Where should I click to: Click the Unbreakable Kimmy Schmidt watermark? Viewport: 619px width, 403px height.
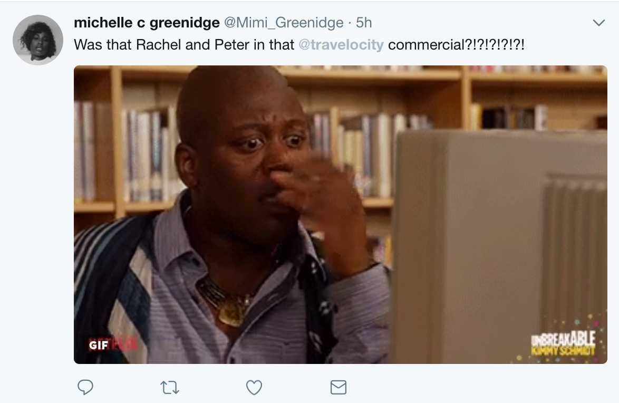[x=563, y=343]
